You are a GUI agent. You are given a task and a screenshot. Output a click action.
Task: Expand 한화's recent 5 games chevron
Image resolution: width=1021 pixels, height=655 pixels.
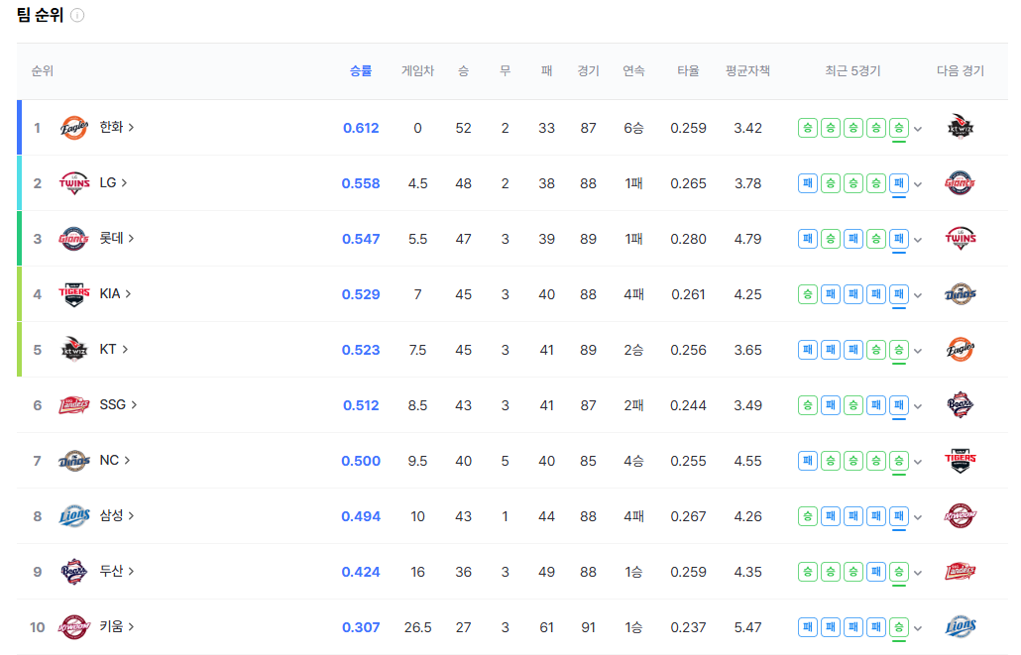click(918, 129)
